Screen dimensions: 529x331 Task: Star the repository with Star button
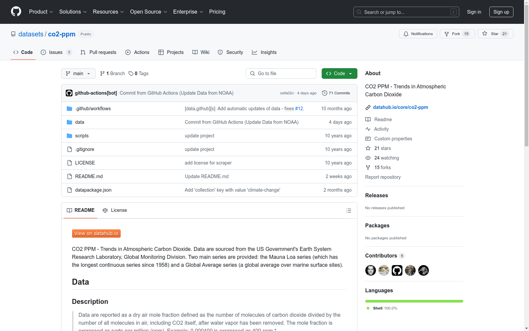(x=496, y=34)
